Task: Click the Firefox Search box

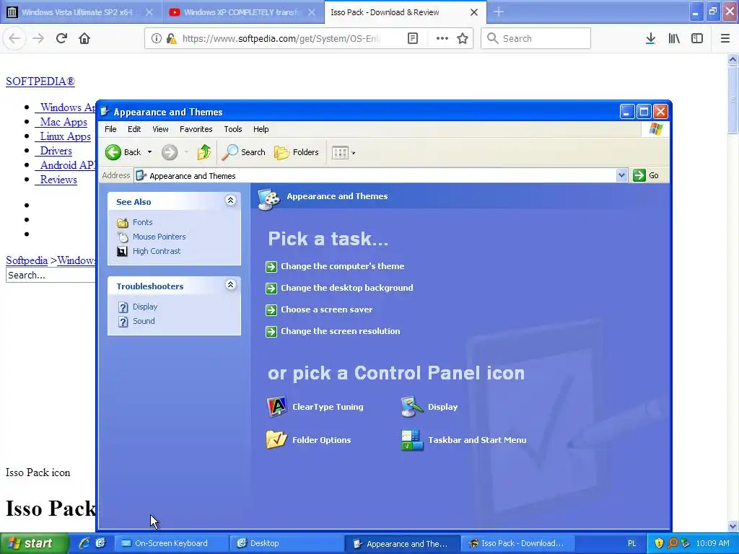Action: (536, 38)
